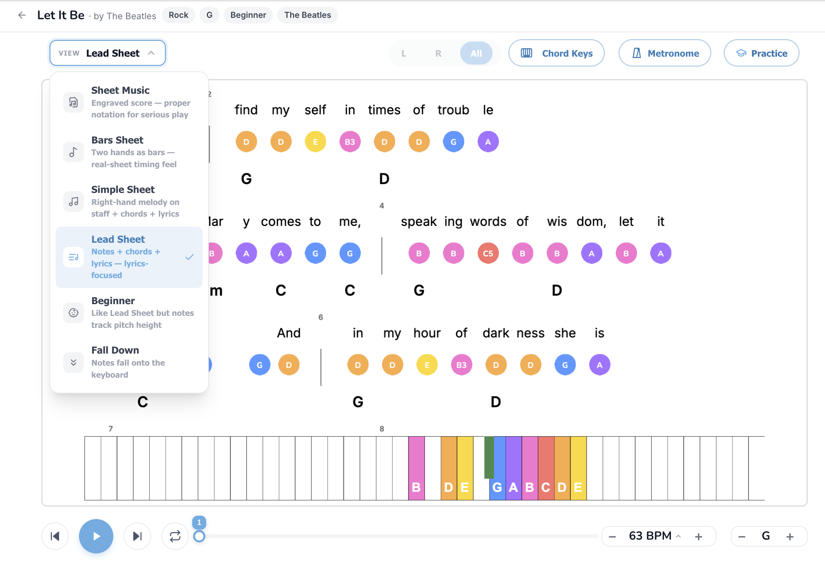Select the R right-hand toggle
The height and width of the screenshot is (563, 825).
(x=438, y=53)
